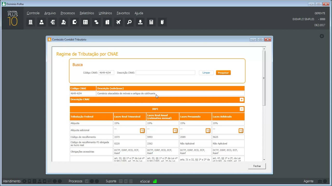Click the 'Obrigações acessórias' row label
332x186 pixels.
[92, 152]
